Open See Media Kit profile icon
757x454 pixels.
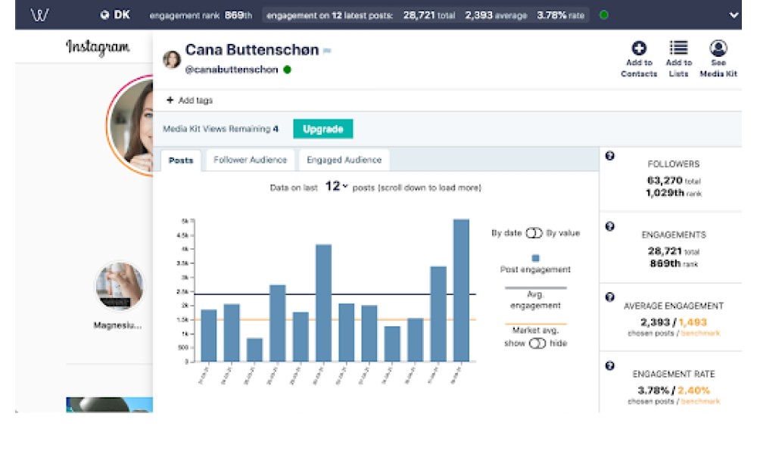point(718,48)
